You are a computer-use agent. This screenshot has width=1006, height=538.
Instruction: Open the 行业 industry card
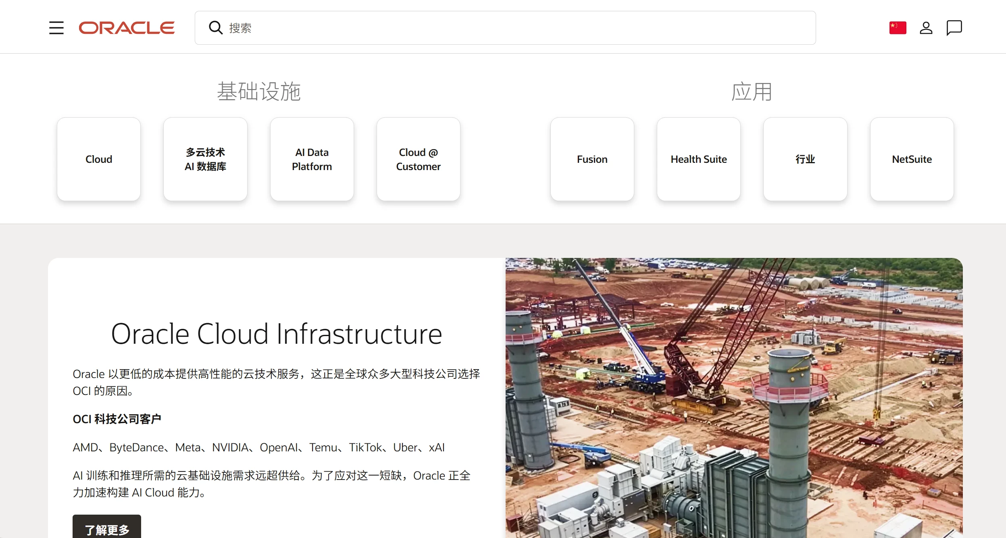tap(805, 159)
